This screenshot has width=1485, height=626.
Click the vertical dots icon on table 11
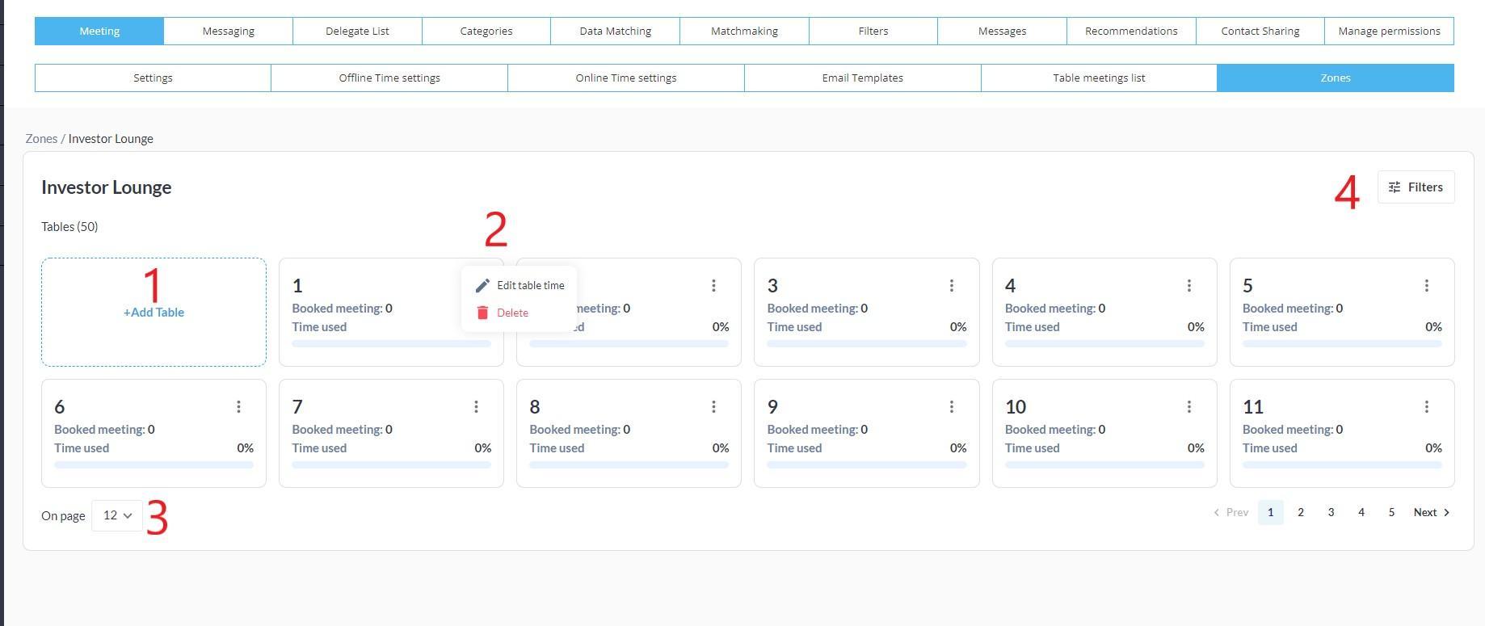click(x=1426, y=406)
